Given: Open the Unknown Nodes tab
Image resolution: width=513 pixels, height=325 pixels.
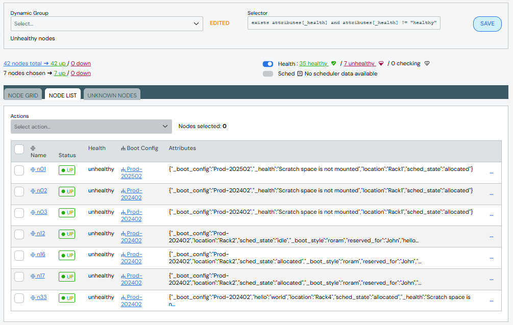Looking at the screenshot, I should [x=112, y=95].
